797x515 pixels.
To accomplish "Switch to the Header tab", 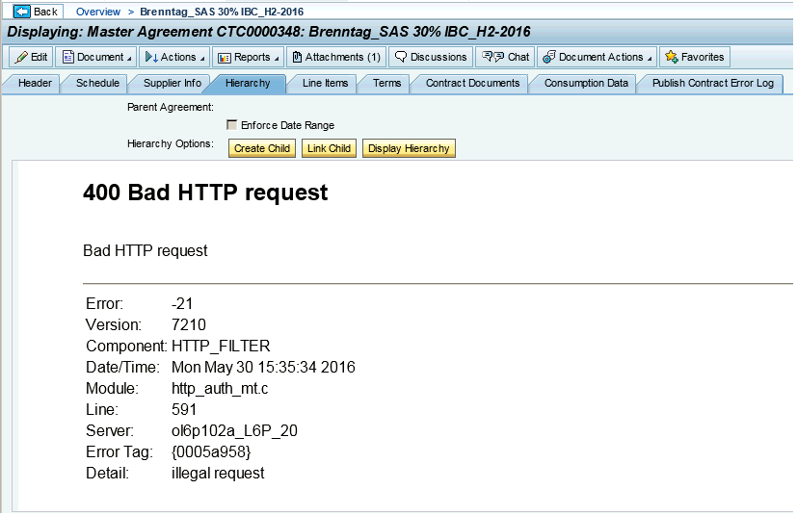I will [x=35, y=84].
